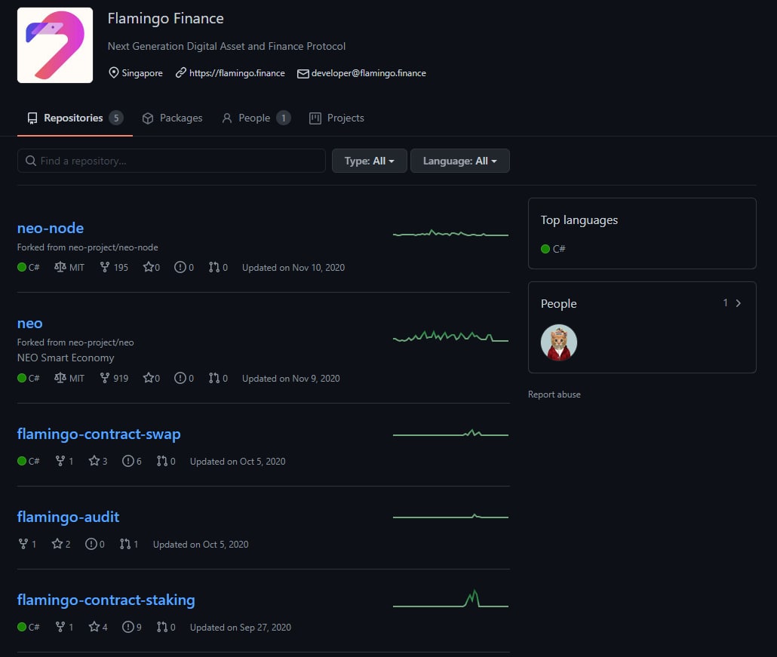Switch to the Repositories tab
The image size is (777, 657).
(x=75, y=118)
